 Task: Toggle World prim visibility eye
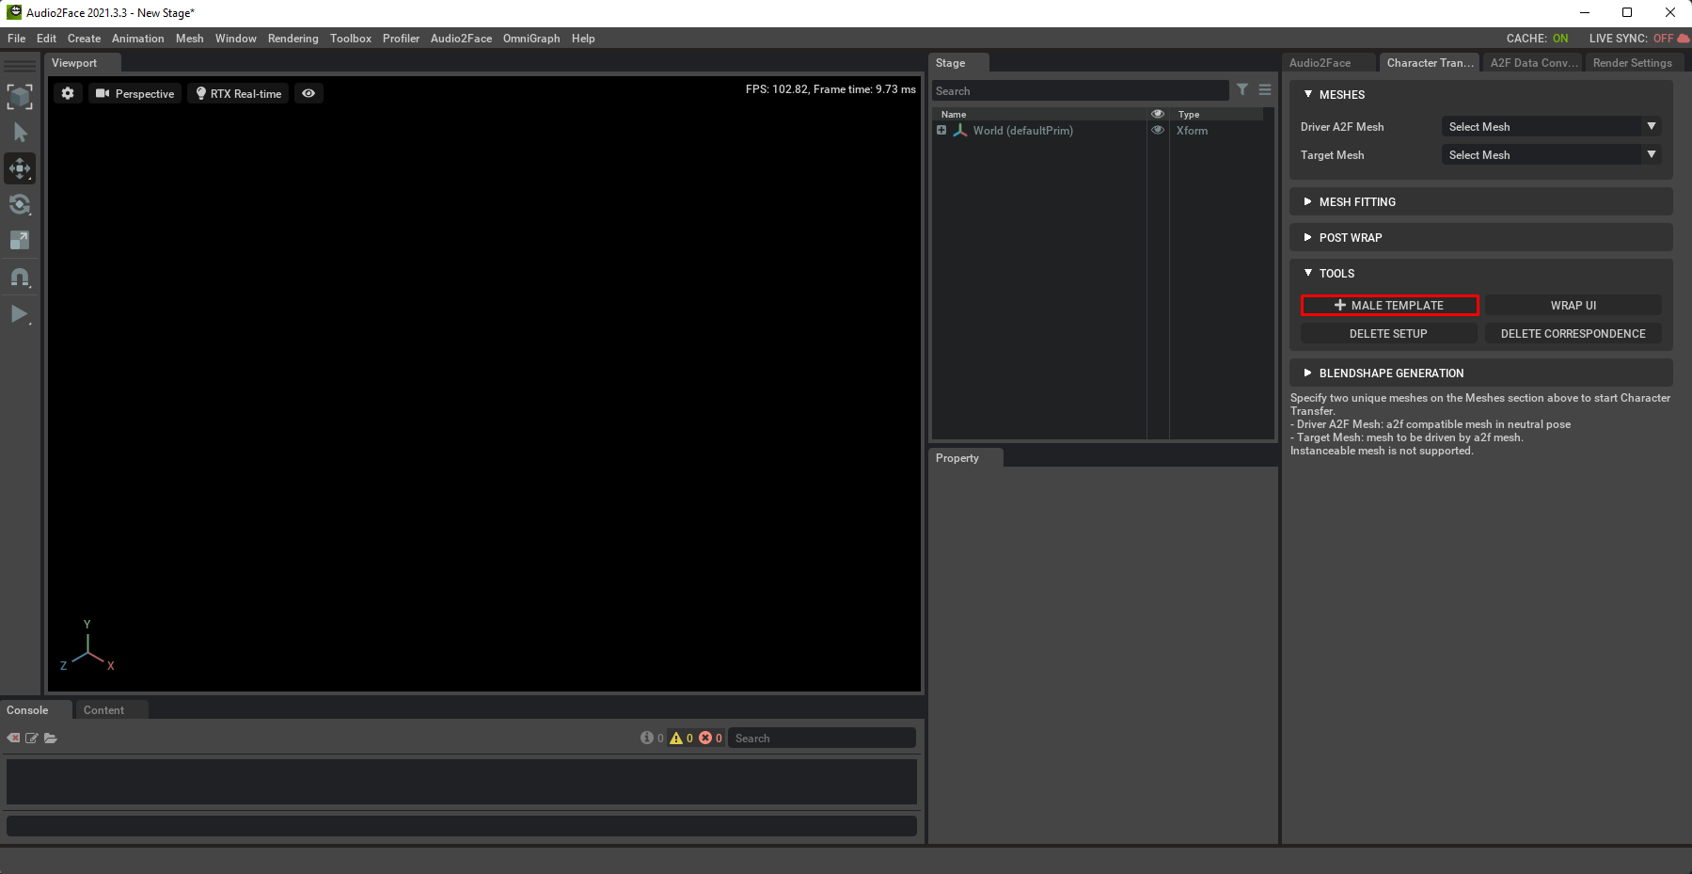tap(1158, 130)
